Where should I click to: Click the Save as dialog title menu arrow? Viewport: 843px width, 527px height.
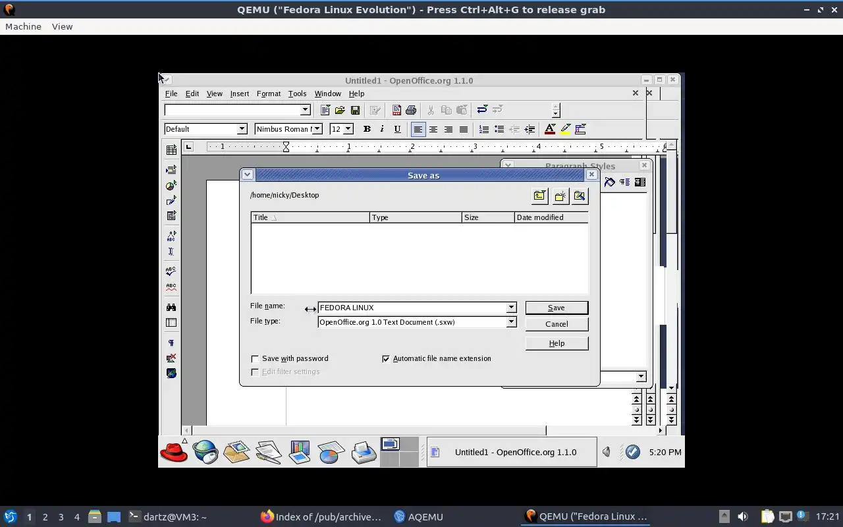pyautogui.click(x=247, y=175)
